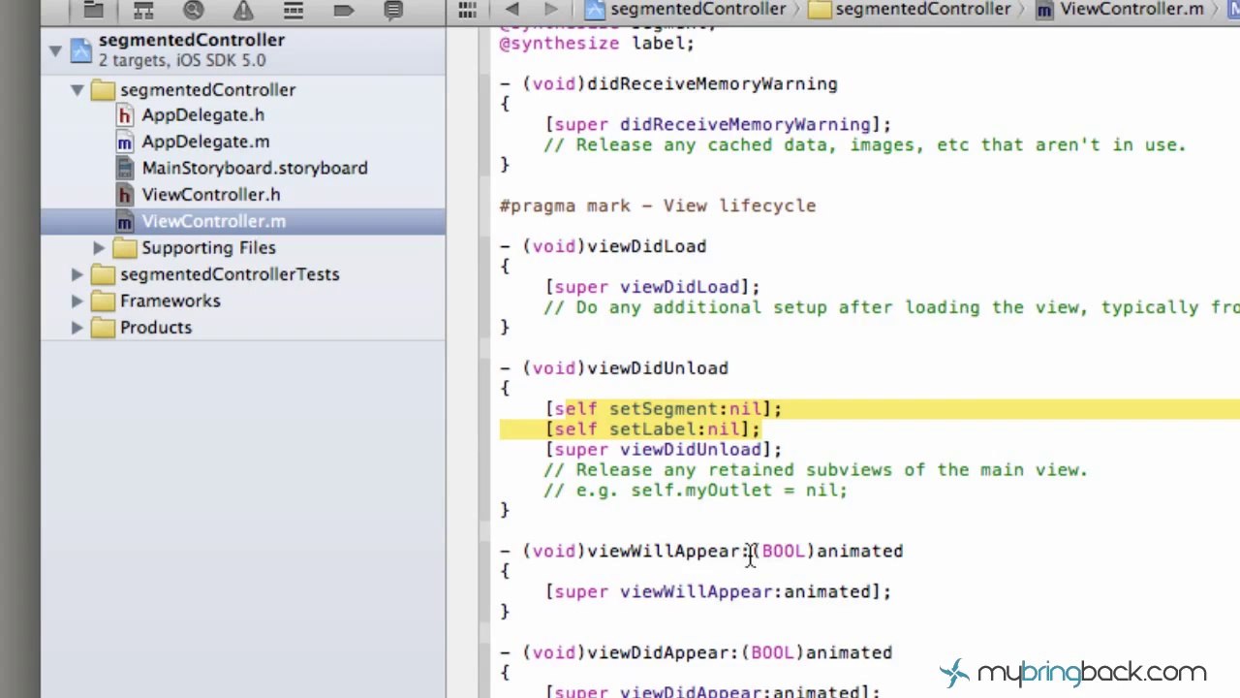
Task: Open the Log navigator speech bubble icon
Action: 392,11
